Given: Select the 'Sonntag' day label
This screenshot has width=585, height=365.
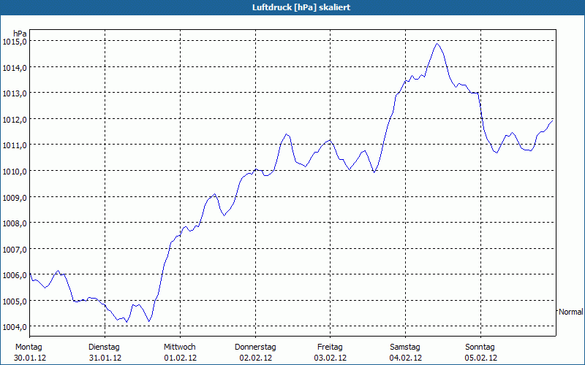Looking at the screenshot, I should coord(480,347).
